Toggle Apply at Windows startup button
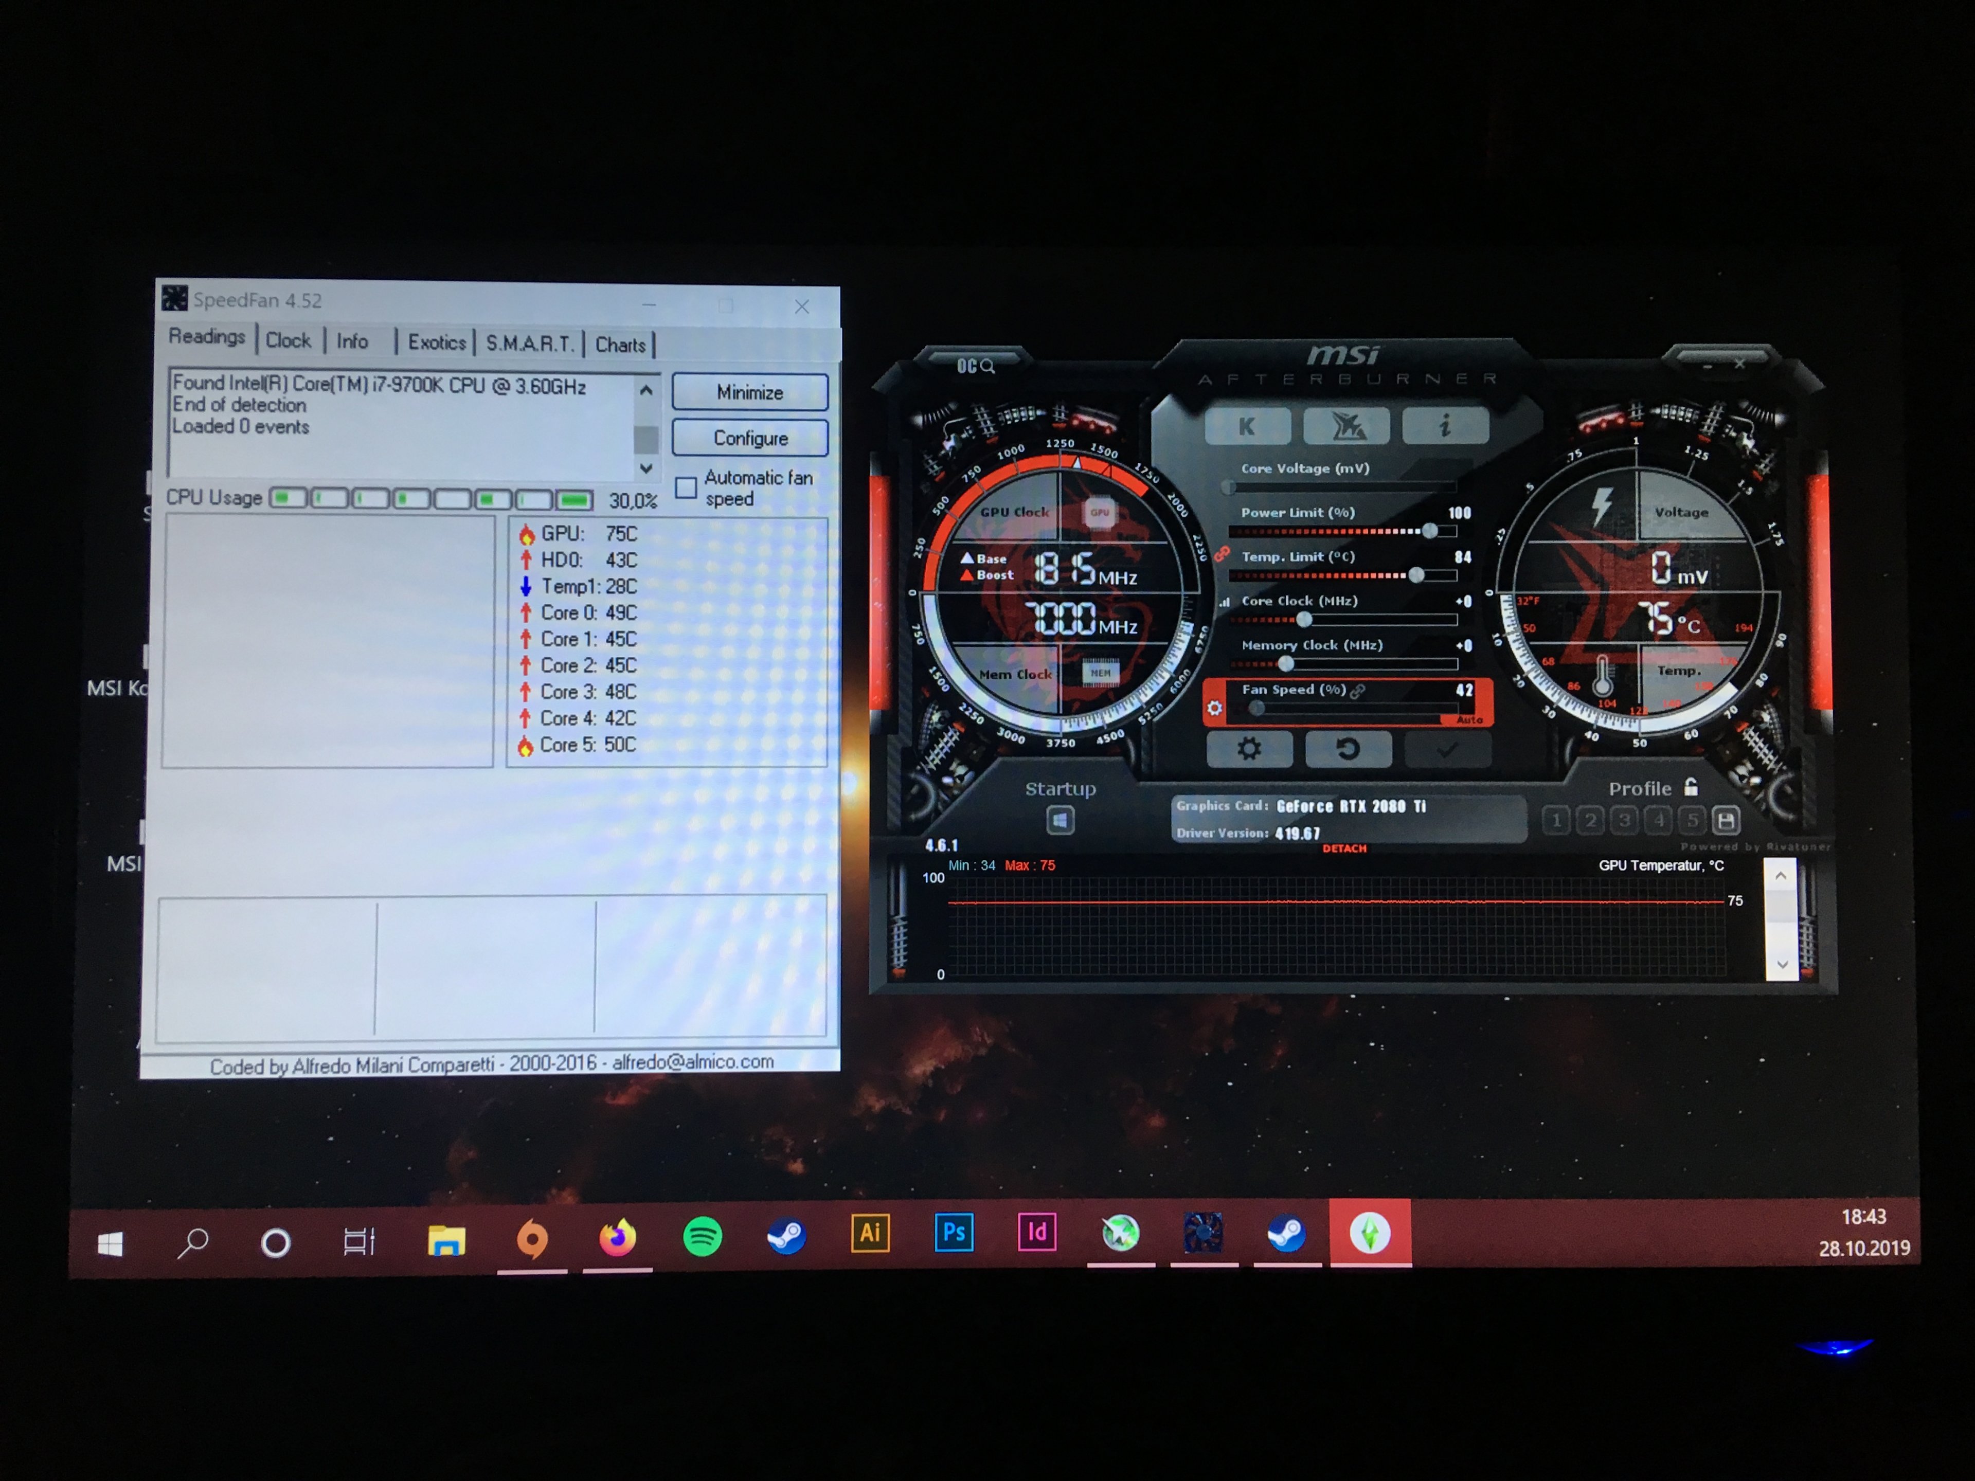Viewport: 1975px width, 1481px height. pyautogui.click(x=1060, y=820)
